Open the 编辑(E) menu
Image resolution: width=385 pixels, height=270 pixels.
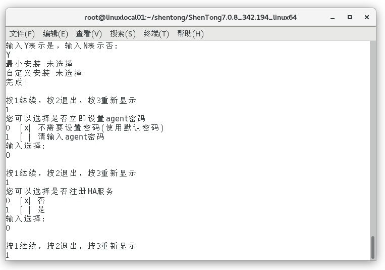click(x=55, y=33)
